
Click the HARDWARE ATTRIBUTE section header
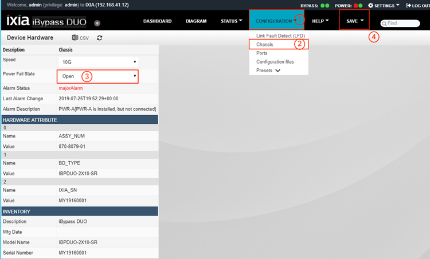(80, 120)
